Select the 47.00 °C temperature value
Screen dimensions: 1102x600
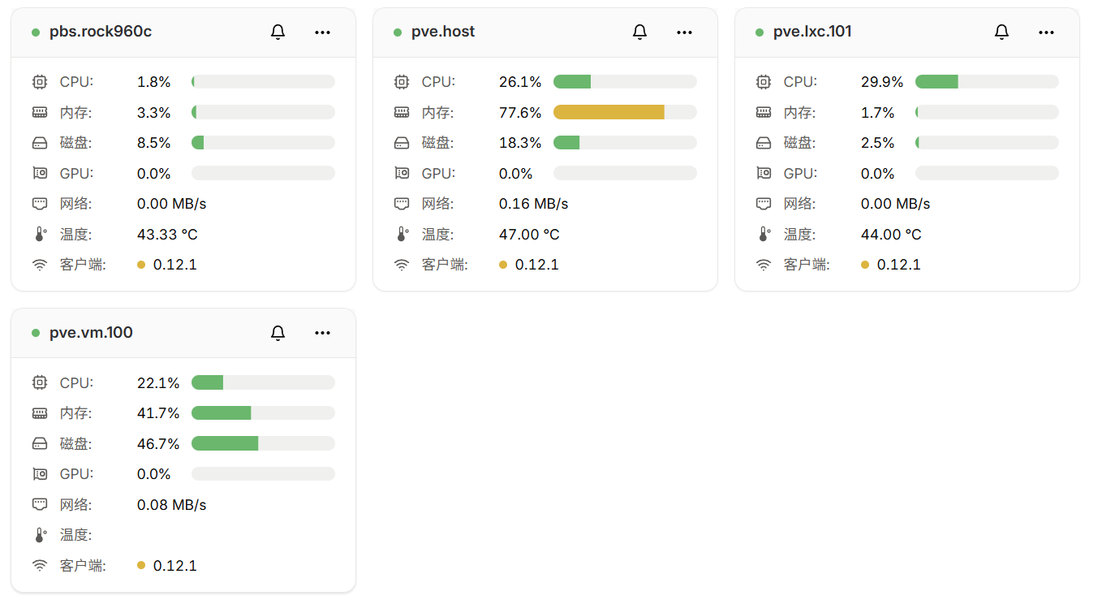(x=529, y=235)
